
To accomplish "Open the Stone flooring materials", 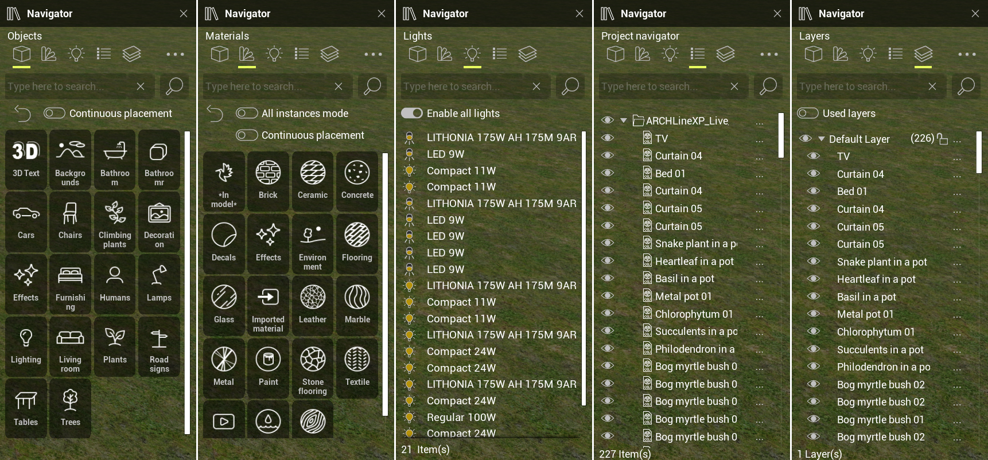I will 313,369.
